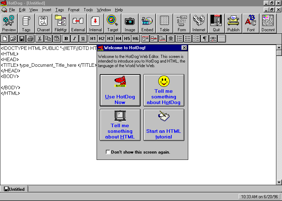Insert a BR line break tag

pos(213,39)
